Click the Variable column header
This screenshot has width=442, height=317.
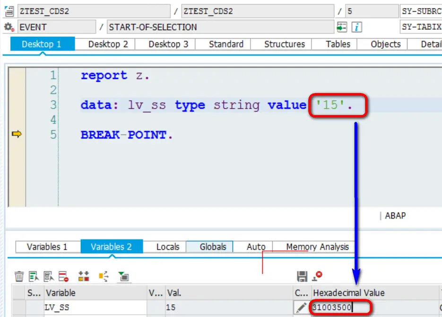tap(95, 293)
